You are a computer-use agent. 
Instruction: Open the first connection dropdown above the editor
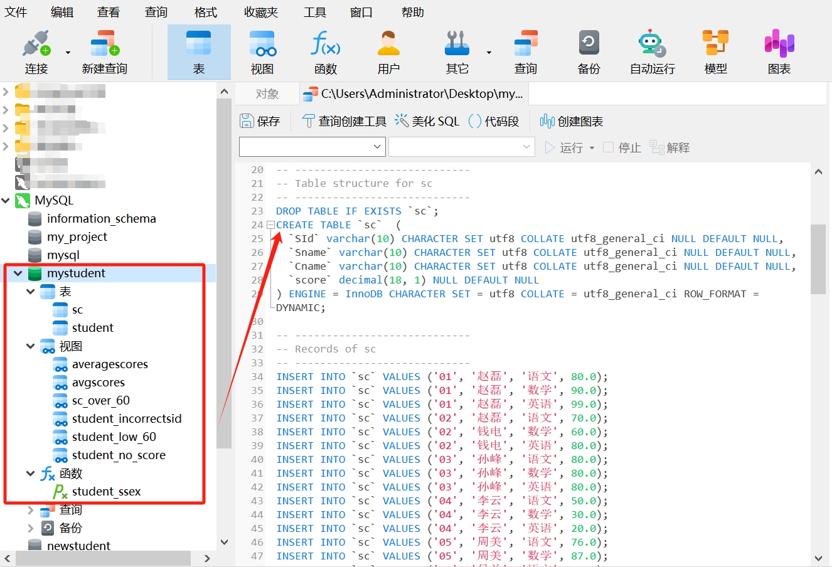(312, 147)
